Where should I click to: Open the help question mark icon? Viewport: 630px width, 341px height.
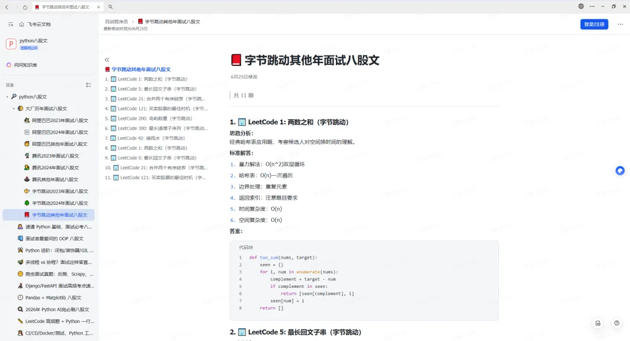pos(617,323)
